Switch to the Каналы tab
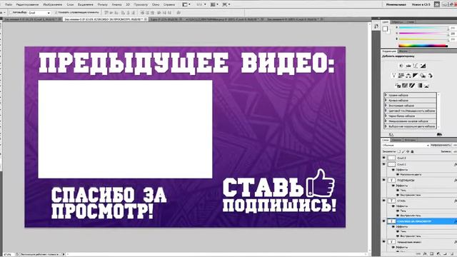The image size is (457, 257). [397, 140]
